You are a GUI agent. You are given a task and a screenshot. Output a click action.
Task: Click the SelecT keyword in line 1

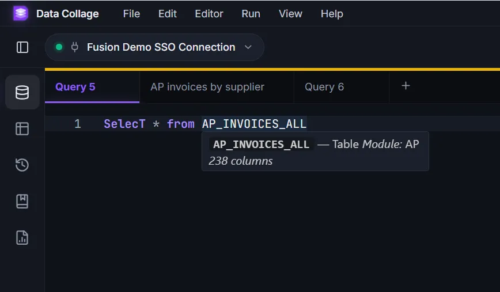click(124, 124)
